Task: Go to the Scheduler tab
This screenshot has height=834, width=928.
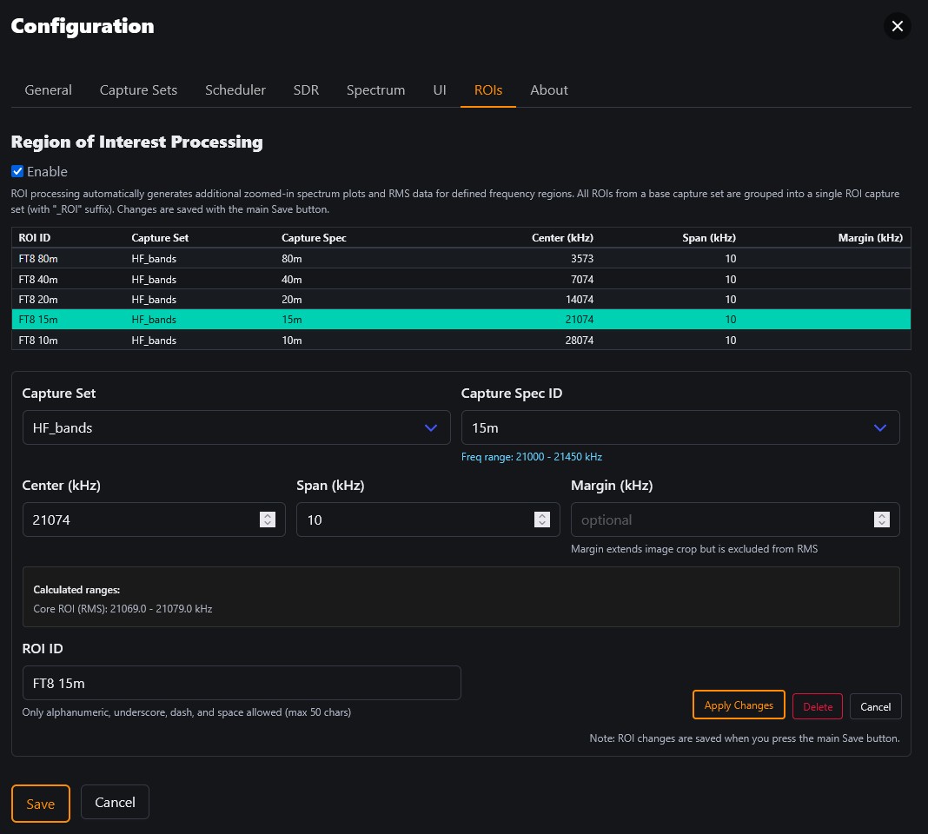Action: (235, 90)
